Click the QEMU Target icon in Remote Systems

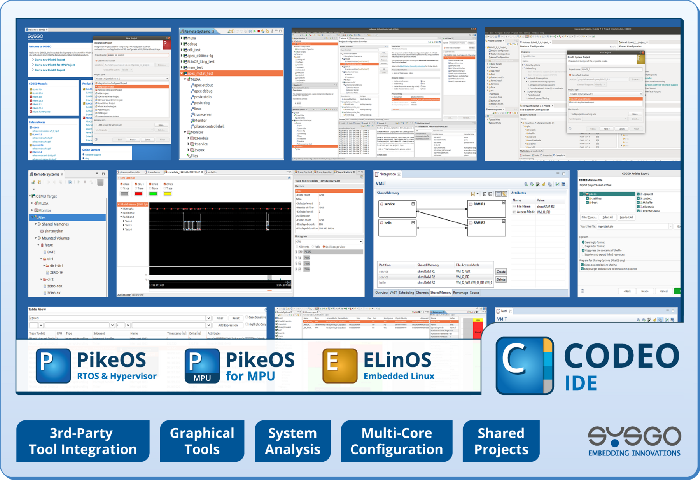(33, 196)
